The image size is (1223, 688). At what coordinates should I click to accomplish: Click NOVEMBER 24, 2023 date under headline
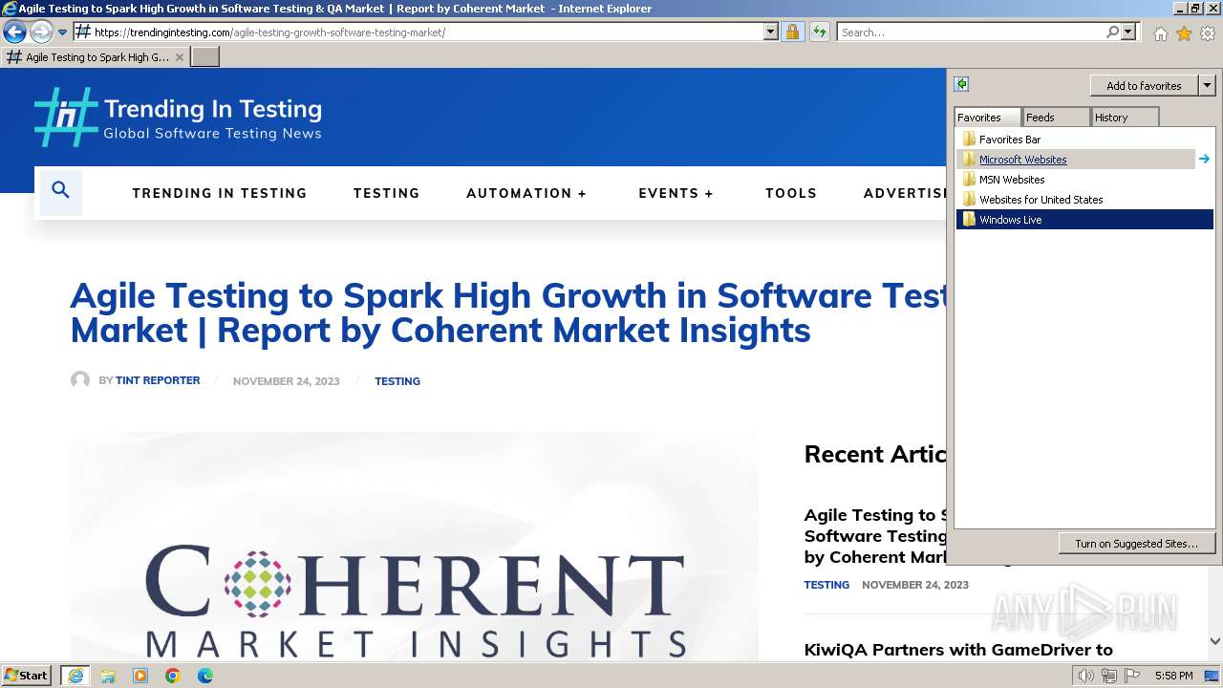tap(287, 381)
